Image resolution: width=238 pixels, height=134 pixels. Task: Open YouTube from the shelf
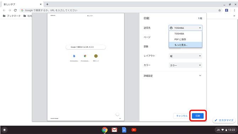(134, 130)
